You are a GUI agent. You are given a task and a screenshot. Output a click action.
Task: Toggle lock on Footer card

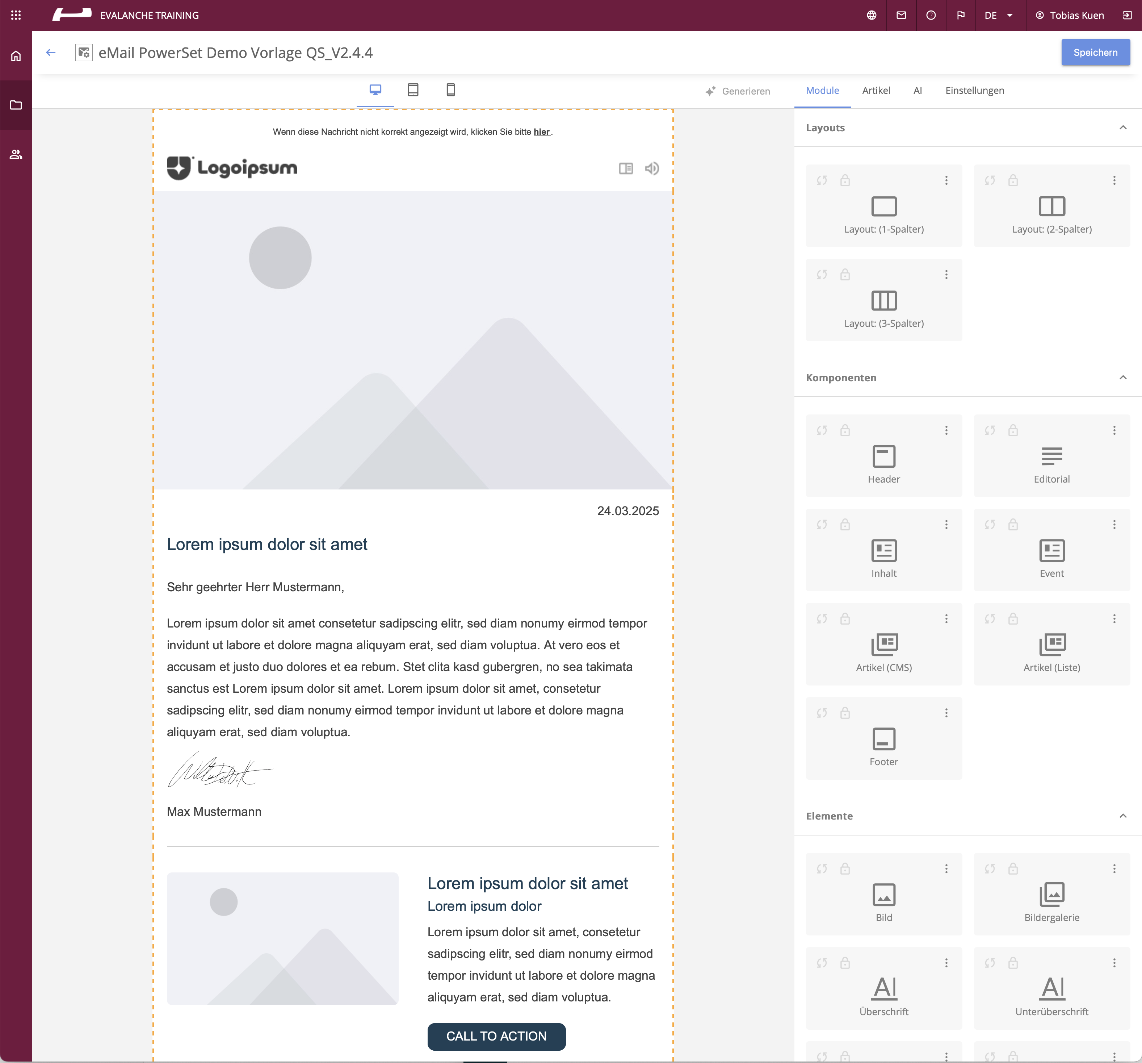pyautogui.click(x=845, y=713)
